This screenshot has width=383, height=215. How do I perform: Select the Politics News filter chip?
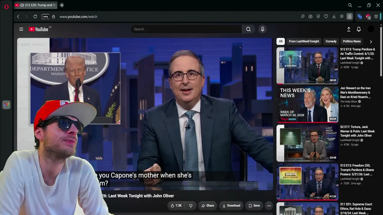point(352,41)
